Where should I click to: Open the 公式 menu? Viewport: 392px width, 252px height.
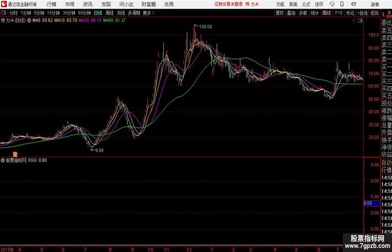(x=306, y=4)
